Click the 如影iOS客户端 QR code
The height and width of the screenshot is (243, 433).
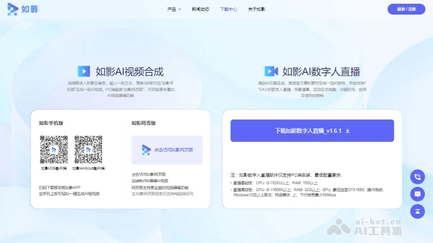54,149
